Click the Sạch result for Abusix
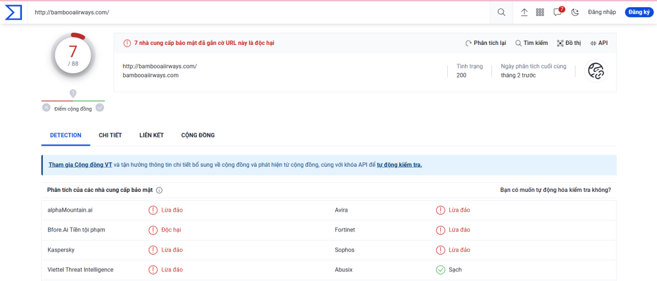657x281 pixels. (455, 269)
